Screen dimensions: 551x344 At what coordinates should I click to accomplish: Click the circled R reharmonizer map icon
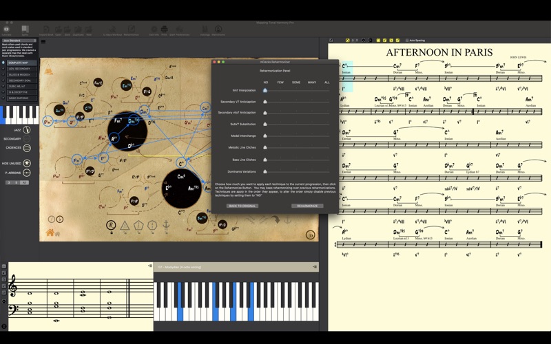[111, 226]
